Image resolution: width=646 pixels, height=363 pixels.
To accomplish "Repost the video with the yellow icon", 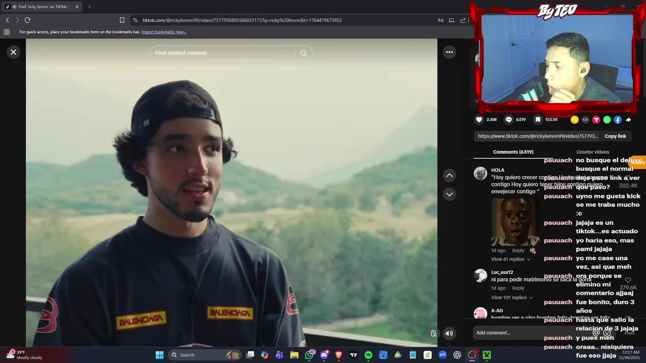I will click(574, 119).
